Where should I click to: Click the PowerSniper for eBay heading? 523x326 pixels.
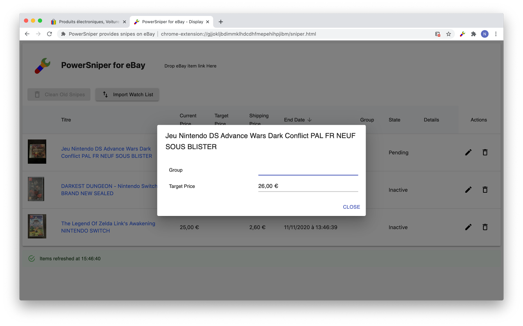click(103, 65)
